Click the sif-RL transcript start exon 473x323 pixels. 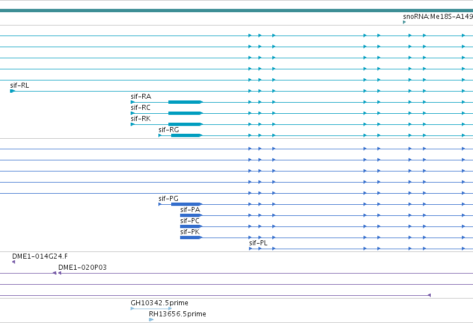(x=12, y=91)
